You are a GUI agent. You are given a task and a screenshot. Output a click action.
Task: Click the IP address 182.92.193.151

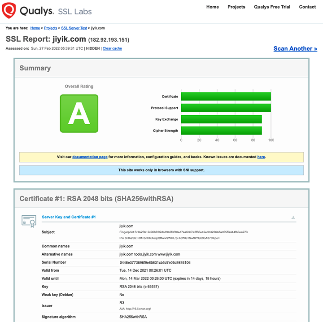109,40
